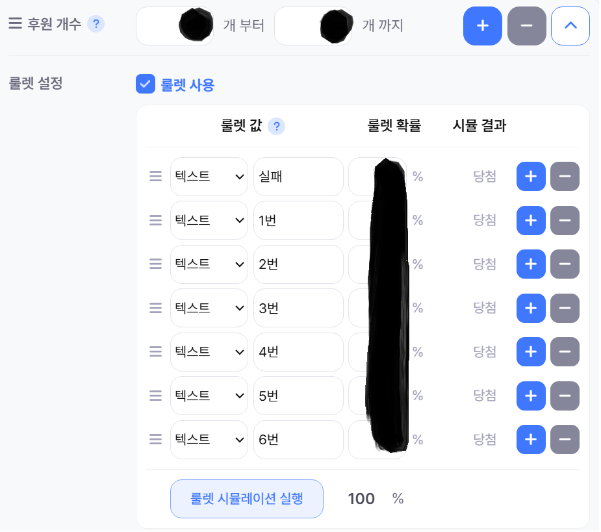Expand the 텍스트 type dropdown for 6번 row
The height and width of the screenshot is (532, 601).
point(209,439)
